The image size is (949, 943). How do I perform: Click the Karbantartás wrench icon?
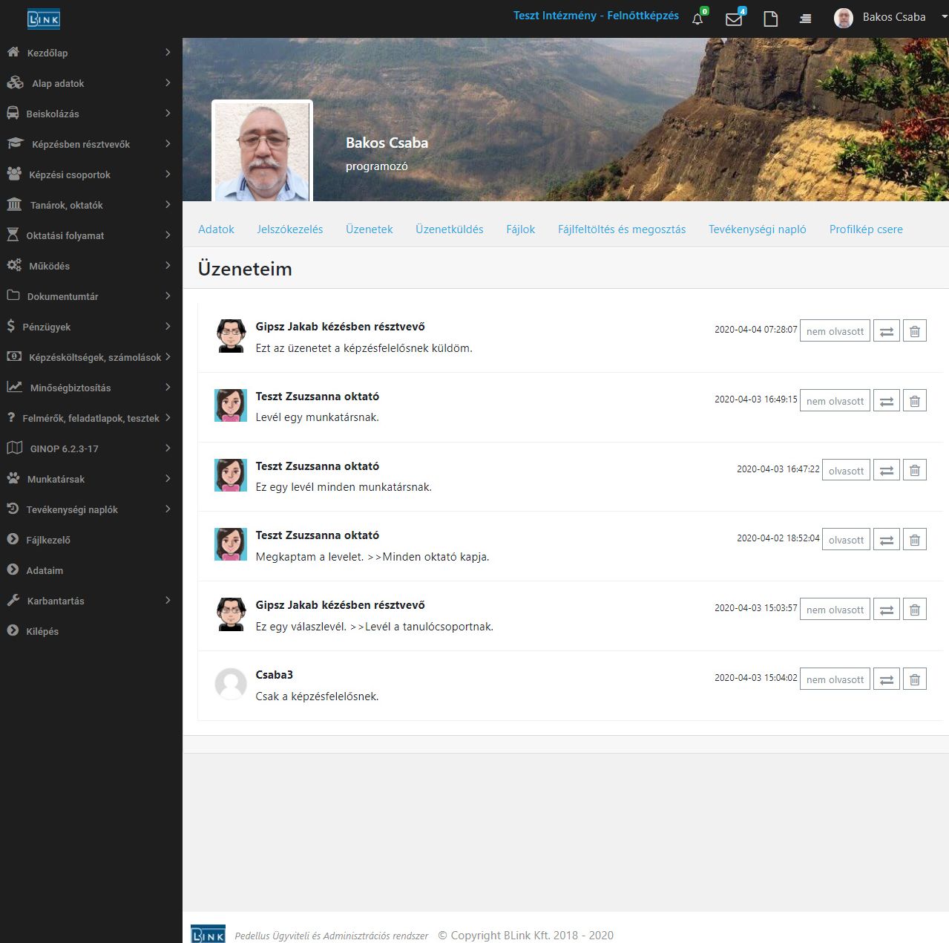pos(13,600)
